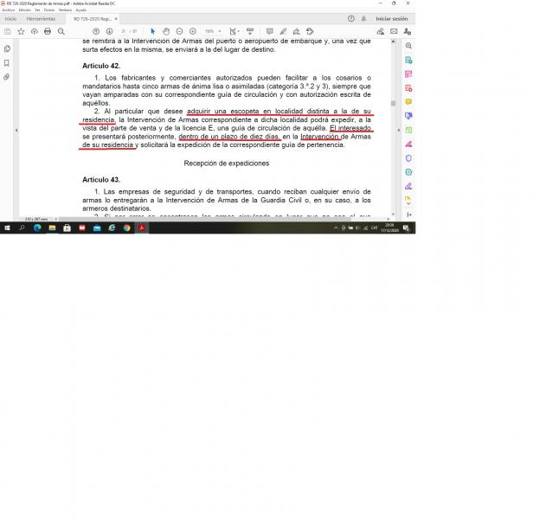This screenshot has width=533, height=519.
Task: Click the page number input field
Action: tap(123, 31)
